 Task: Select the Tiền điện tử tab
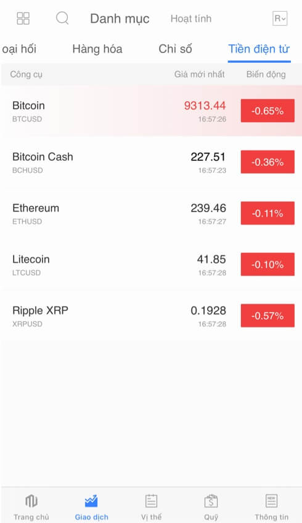(x=259, y=49)
